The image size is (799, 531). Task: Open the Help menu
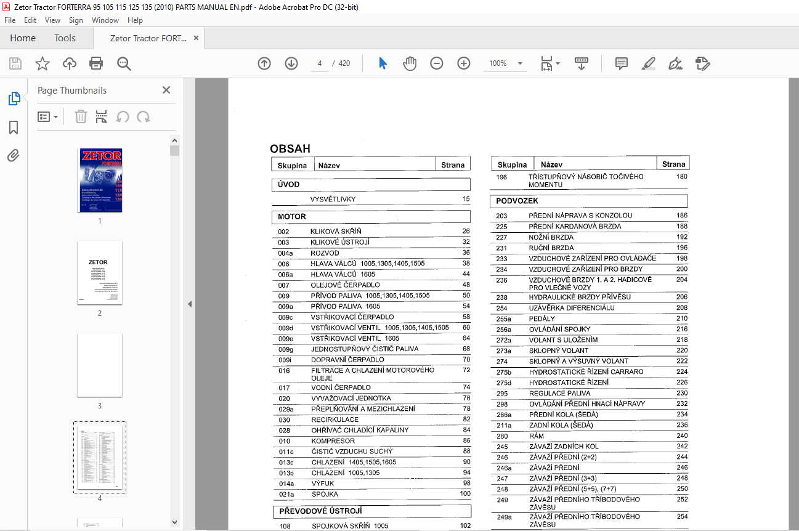coord(135,20)
